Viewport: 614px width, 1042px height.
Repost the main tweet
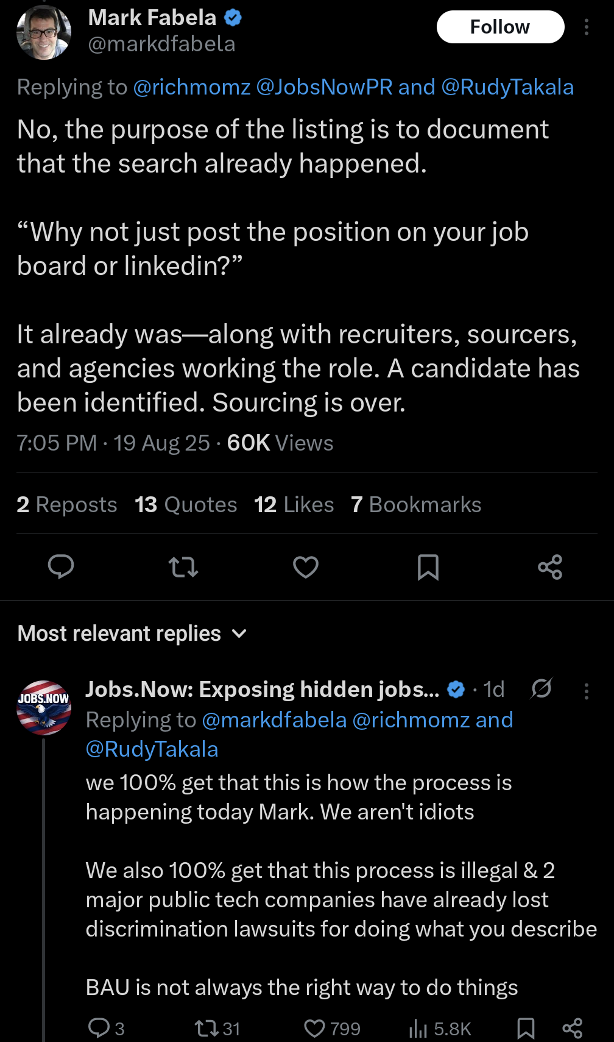(183, 567)
